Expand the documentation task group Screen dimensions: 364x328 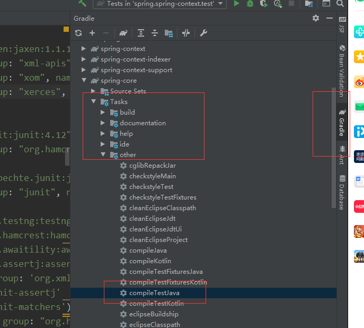tap(103, 123)
